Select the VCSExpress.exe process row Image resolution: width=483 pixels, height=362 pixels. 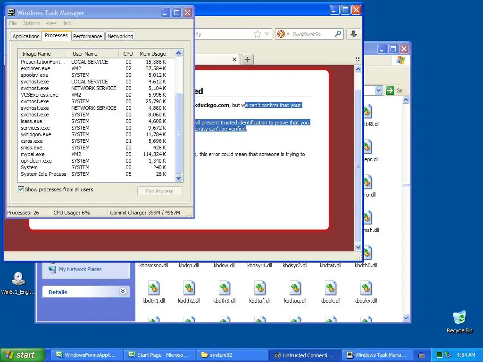coord(96,95)
